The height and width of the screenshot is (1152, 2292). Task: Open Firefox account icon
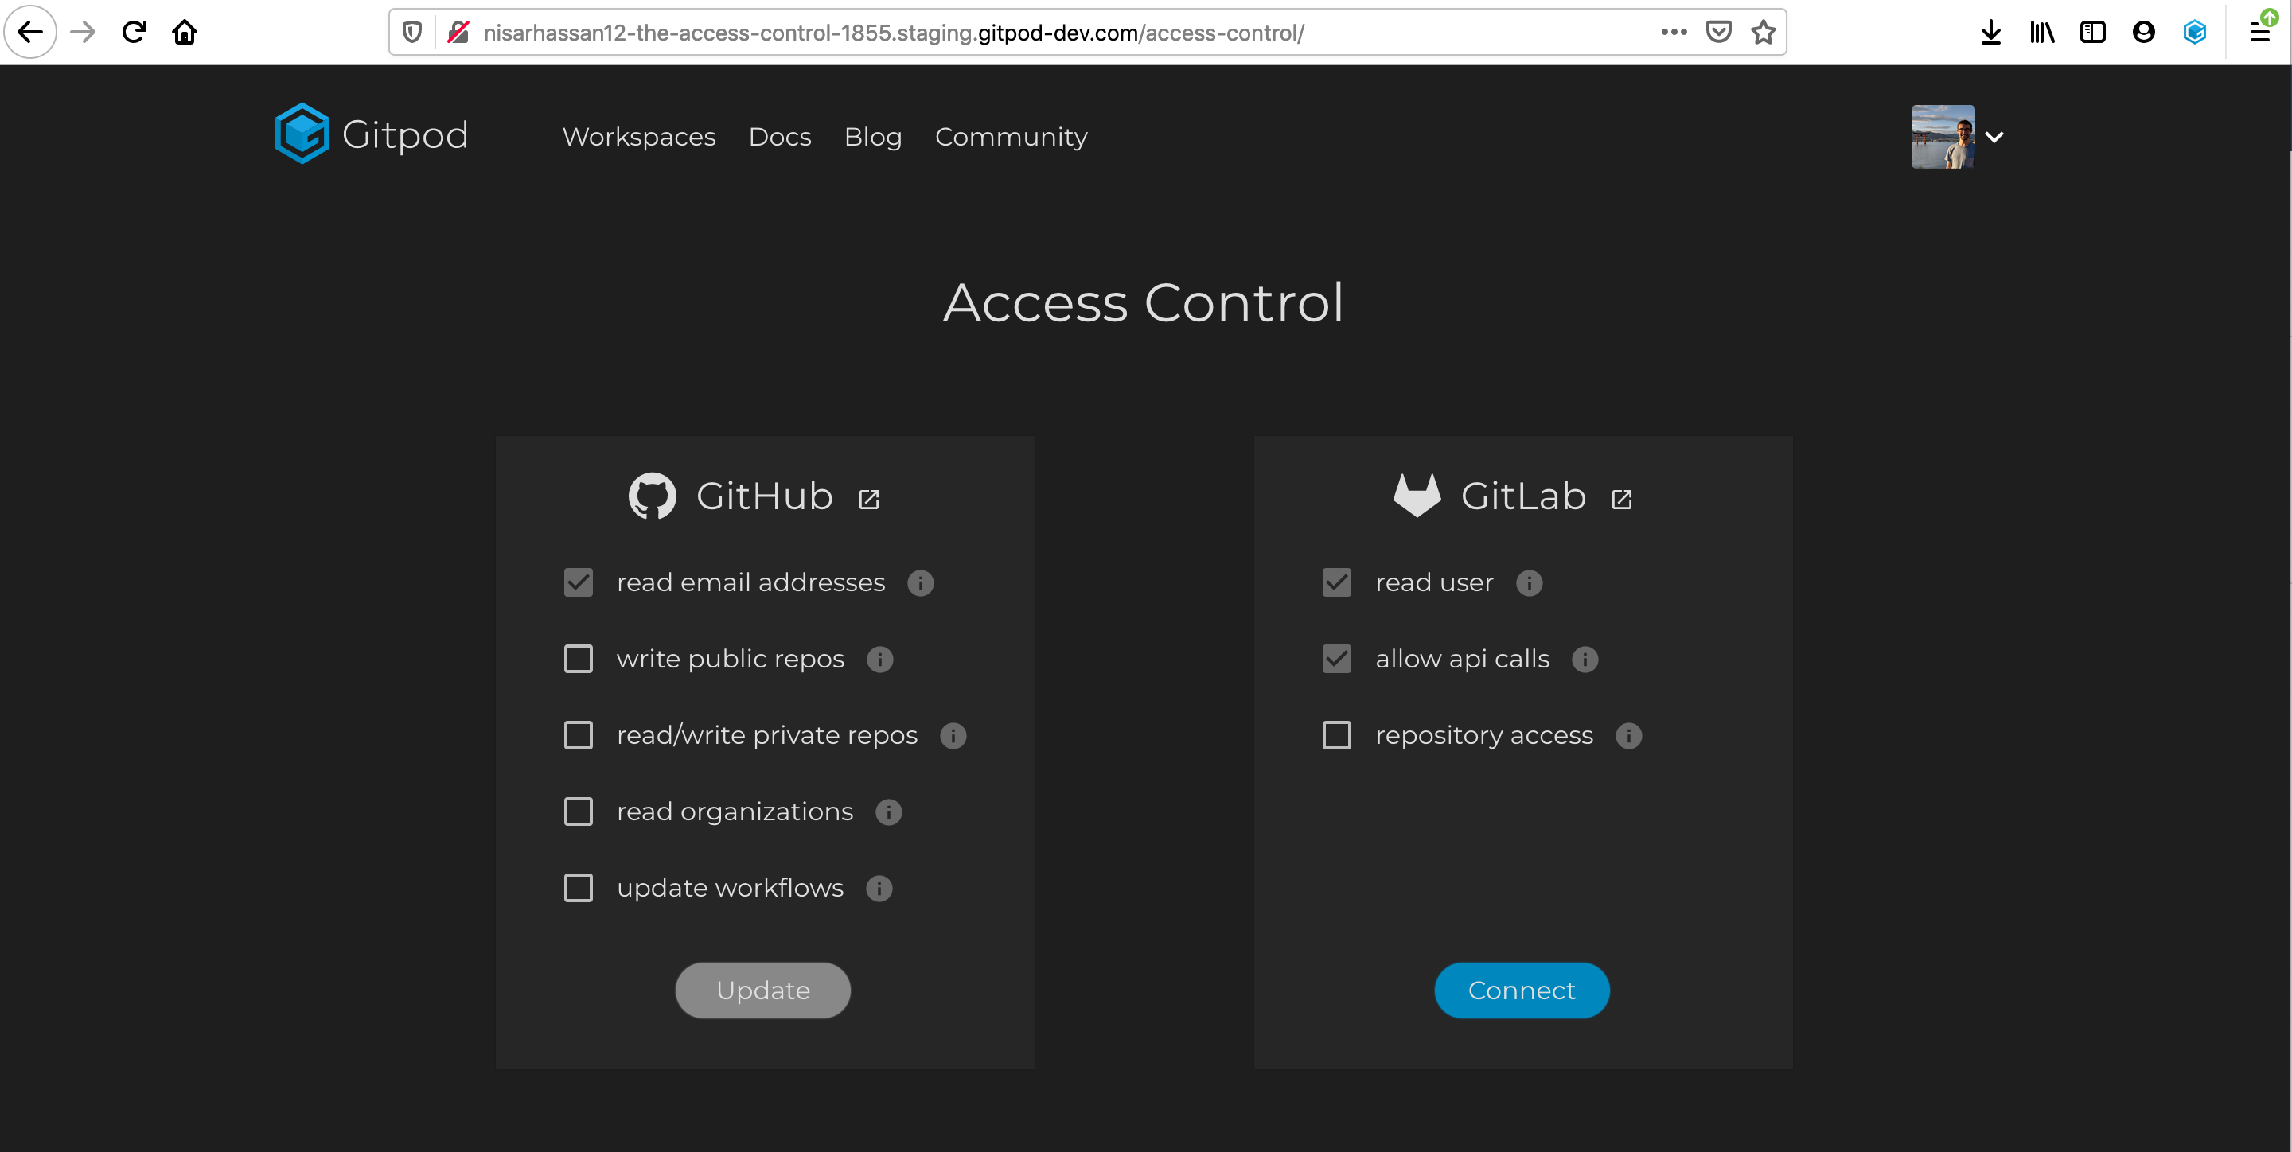tap(2143, 33)
